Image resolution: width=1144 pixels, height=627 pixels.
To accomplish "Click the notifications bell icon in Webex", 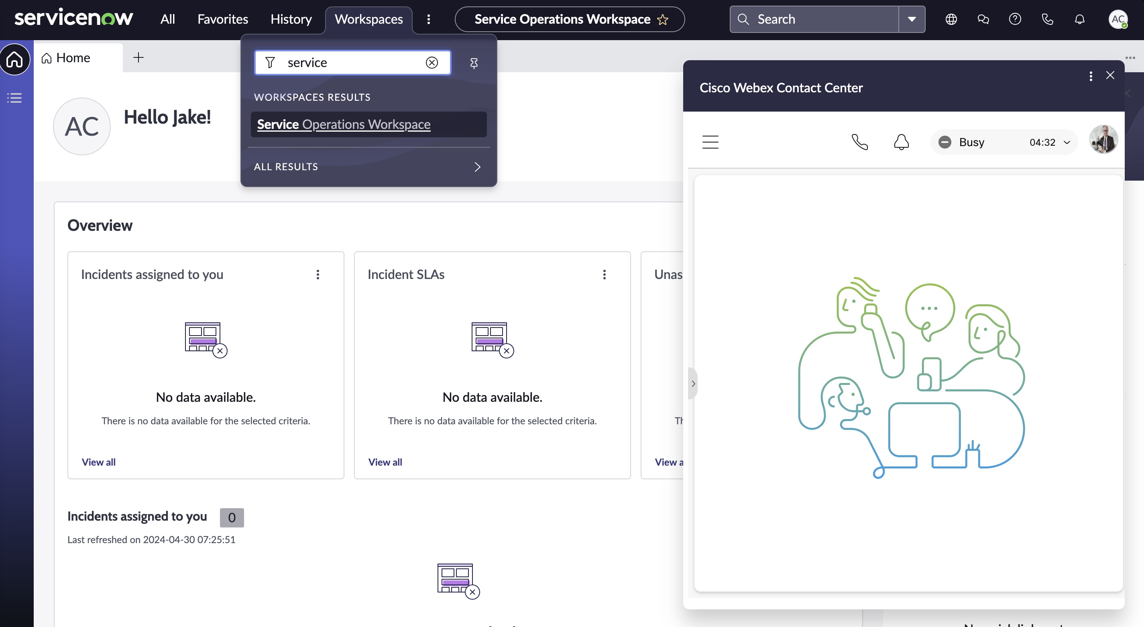I will 901,141.
